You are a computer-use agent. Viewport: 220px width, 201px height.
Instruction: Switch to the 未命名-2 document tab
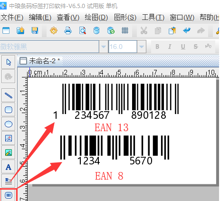click(x=39, y=61)
